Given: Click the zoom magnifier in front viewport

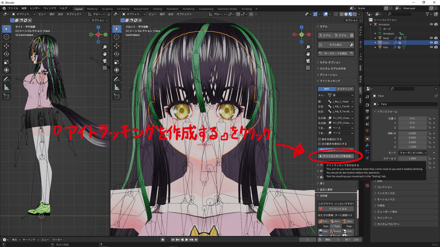Looking at the screenshot, I should tap(308, 47).
